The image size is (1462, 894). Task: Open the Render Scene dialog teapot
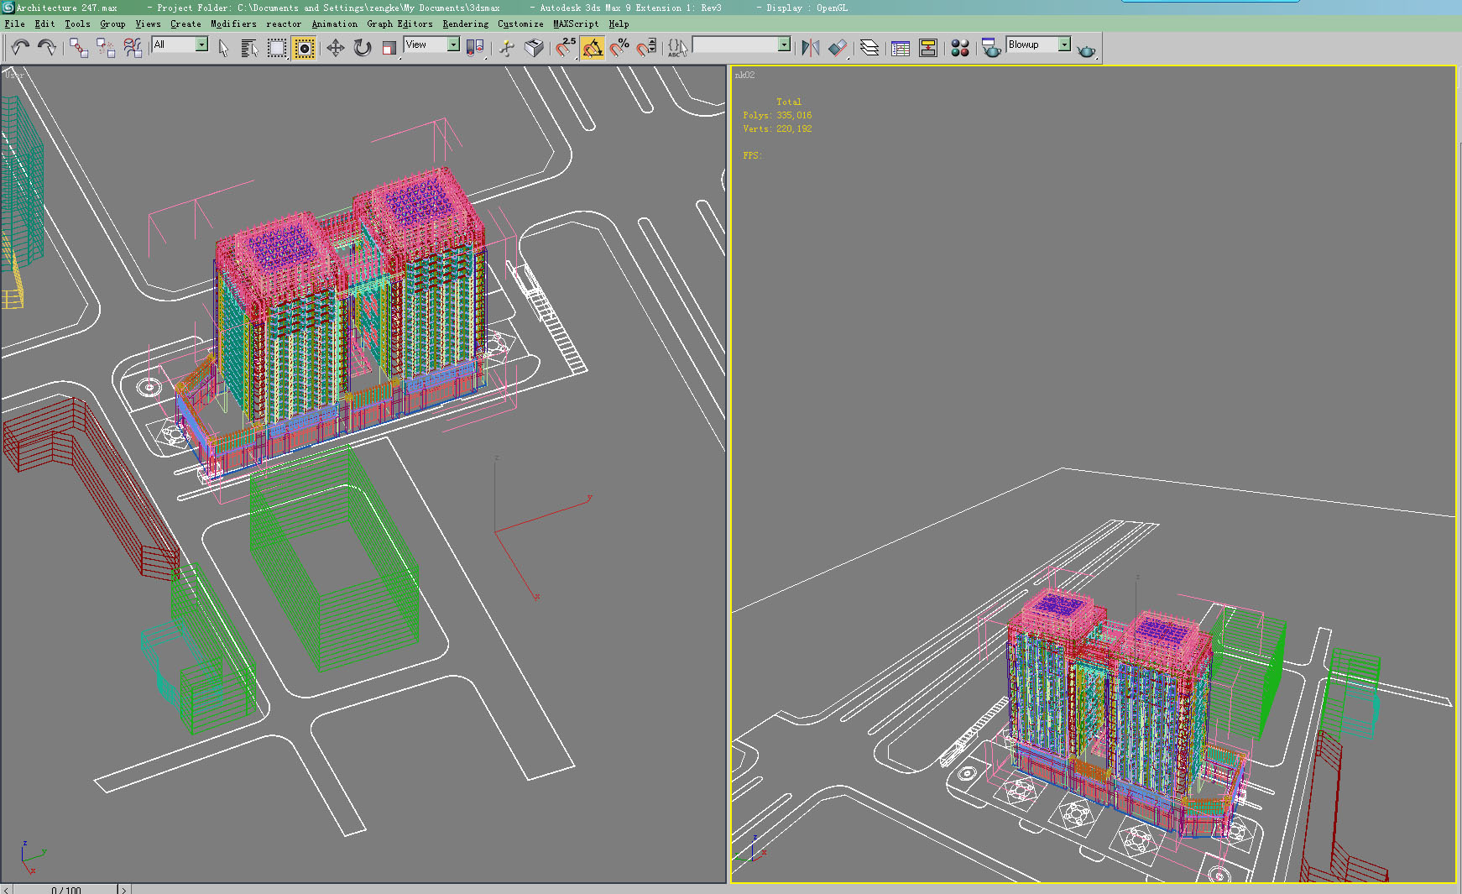[x=991, y=48]
